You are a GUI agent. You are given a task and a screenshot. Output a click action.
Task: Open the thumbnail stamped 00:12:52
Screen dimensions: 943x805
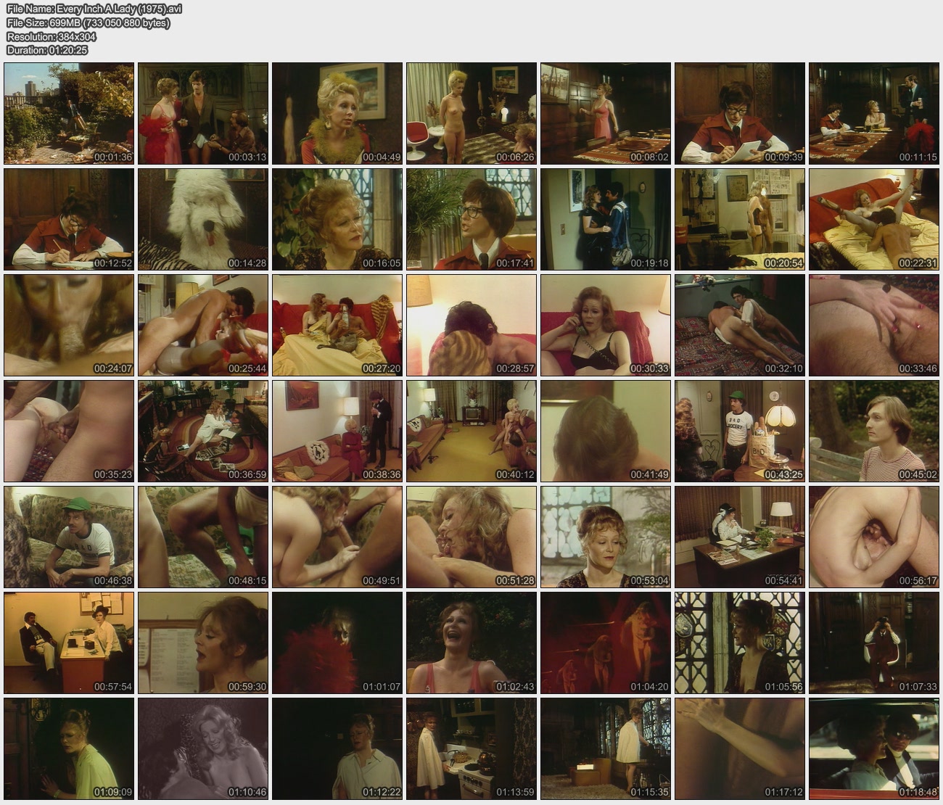tap(69, 219)
